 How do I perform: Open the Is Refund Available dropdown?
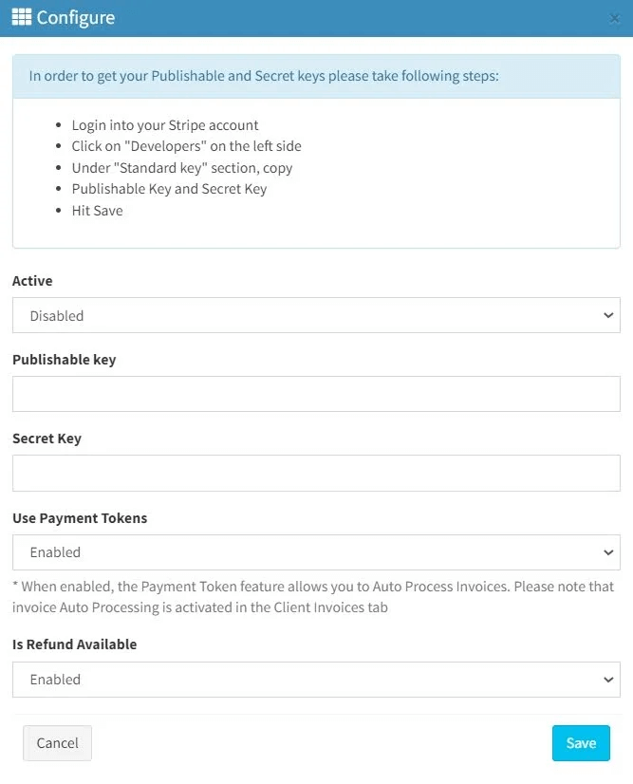click(x=316, y=679)
